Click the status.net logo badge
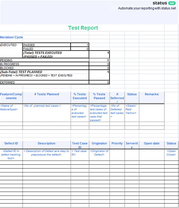 pos(164,3)
